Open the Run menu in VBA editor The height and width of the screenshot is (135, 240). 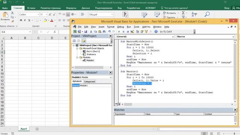[129, 27]
